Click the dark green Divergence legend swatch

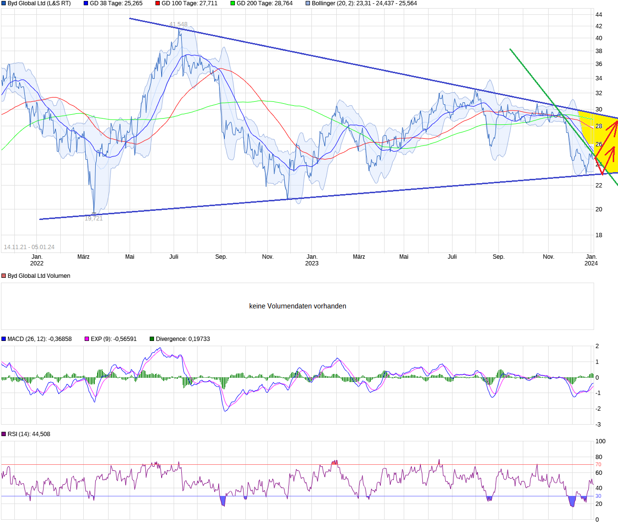point(152,339)
